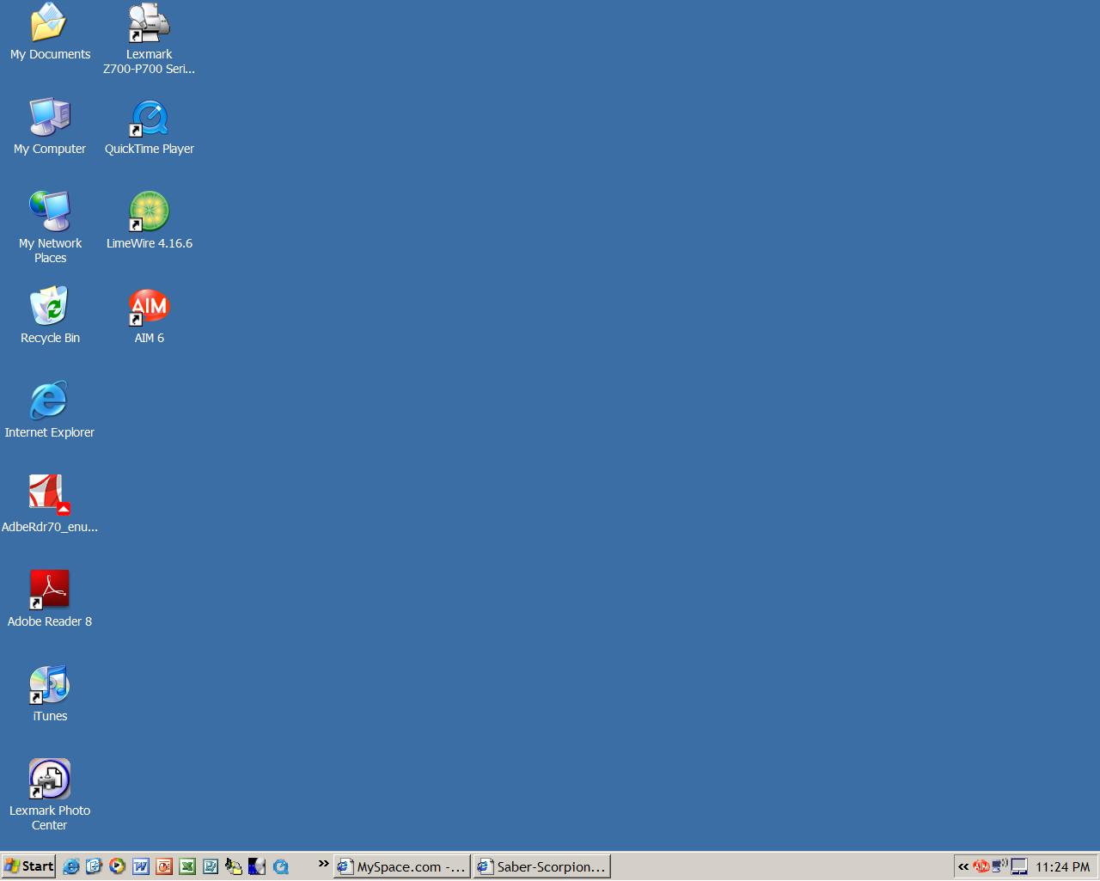Screen dimensions: 1100x881
Task: Select the Lexmark Z700-P700 Series printer shortcut
Action: coord(150,40)
